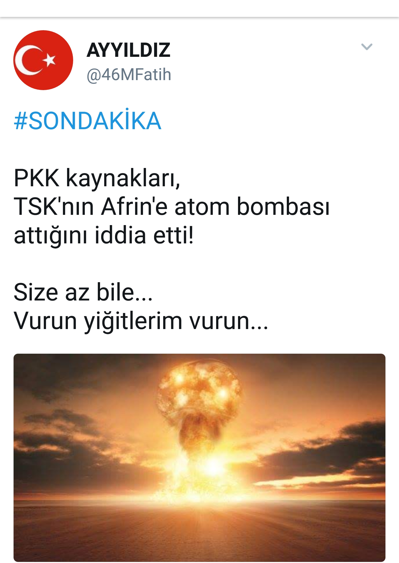This screenshot has height=563, width=399.
Task: Tap the bright blast at the explosion base
Action: coord(211,468)
